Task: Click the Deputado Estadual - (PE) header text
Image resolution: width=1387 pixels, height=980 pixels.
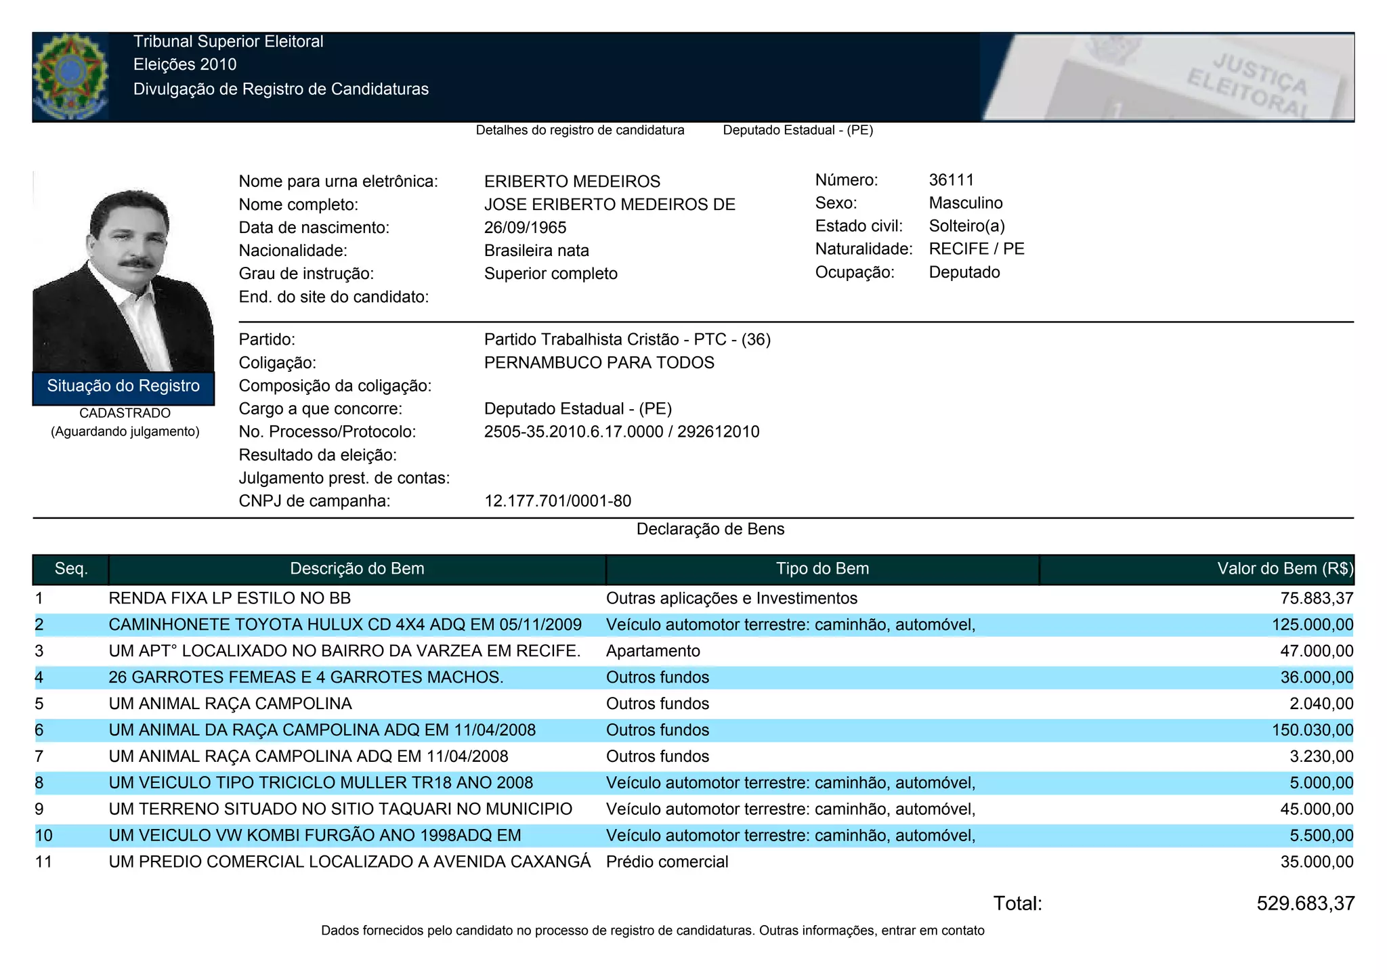Action: pos(798,130)
